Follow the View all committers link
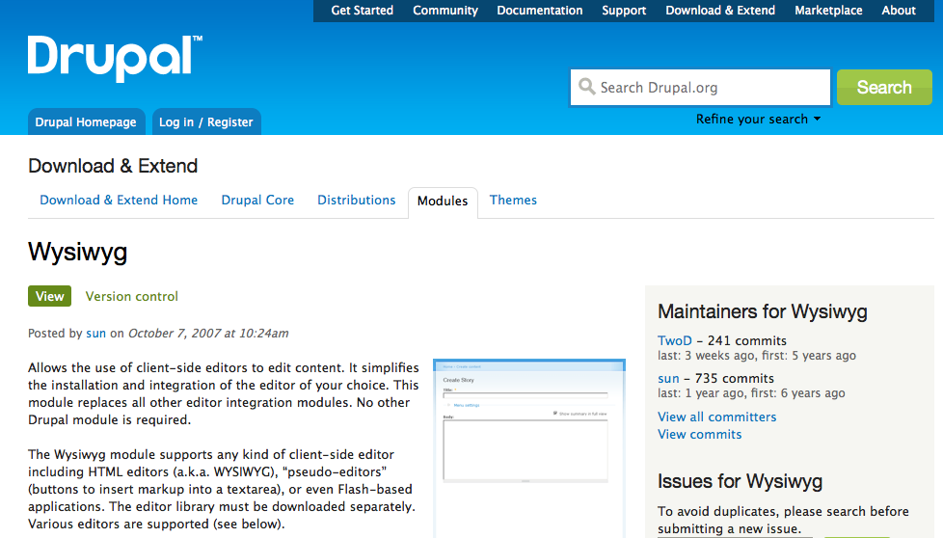The width and height of the screenshot is (943, 538). (716, 417)
